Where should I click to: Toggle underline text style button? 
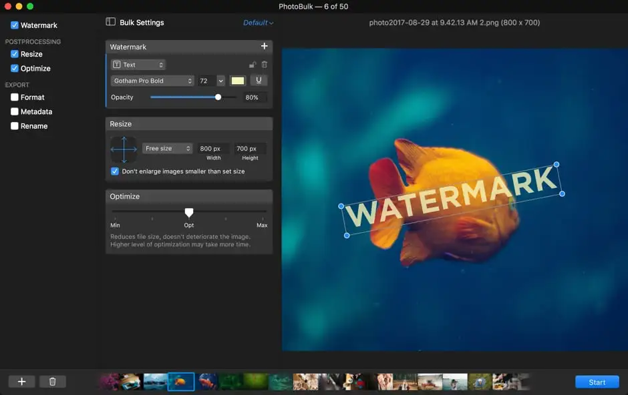click(259, 81)
